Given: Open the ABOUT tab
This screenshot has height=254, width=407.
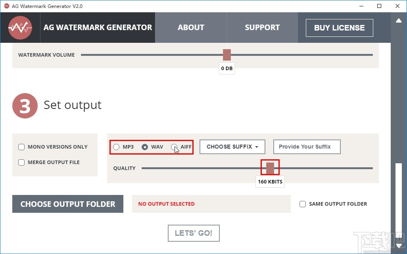Looking at the screenshot, I should (191, 27).
